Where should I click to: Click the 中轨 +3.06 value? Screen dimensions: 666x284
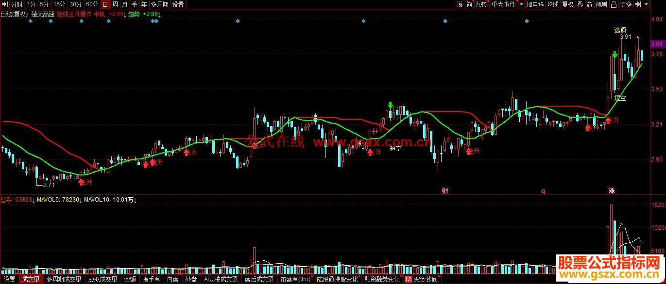(x=110, y=14)
